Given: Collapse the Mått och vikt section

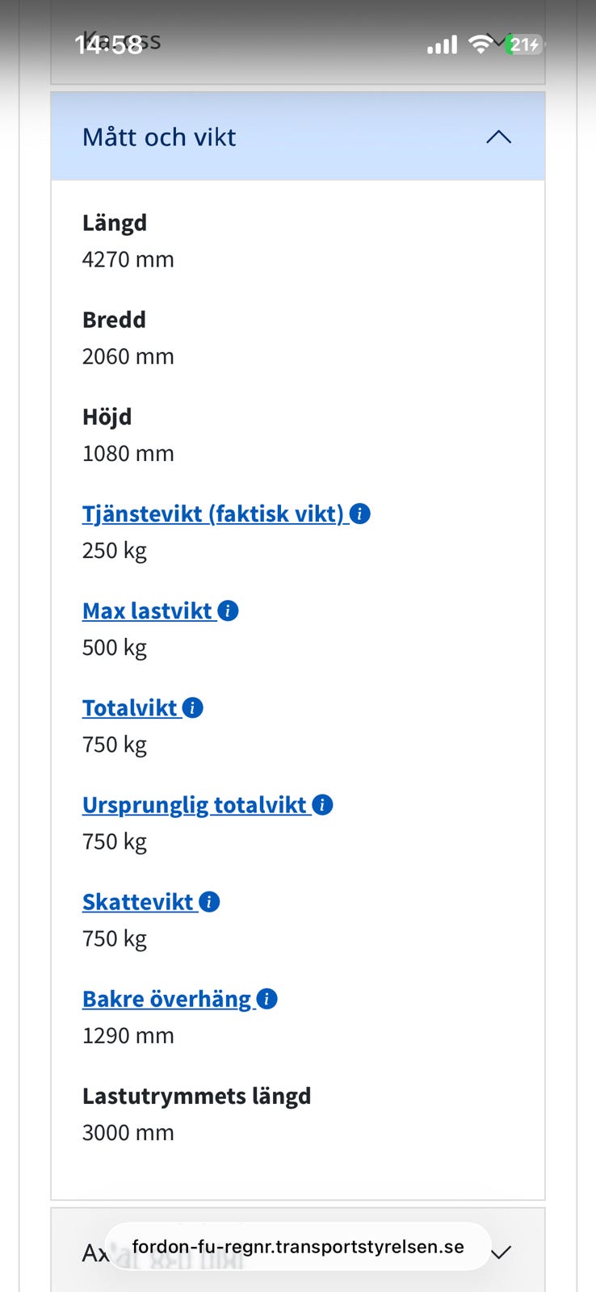Looking at the screenshot, I should coord(498,137).
